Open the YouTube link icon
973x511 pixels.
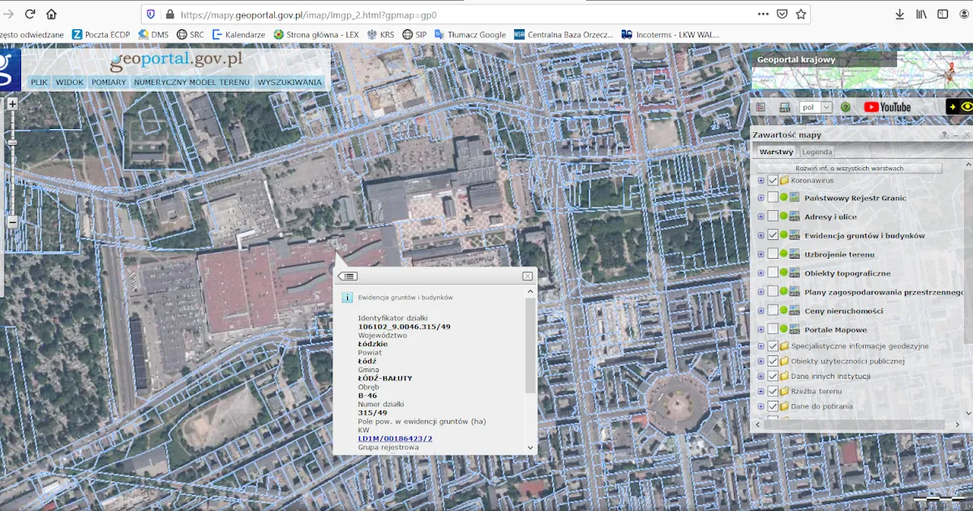point(887,107)
